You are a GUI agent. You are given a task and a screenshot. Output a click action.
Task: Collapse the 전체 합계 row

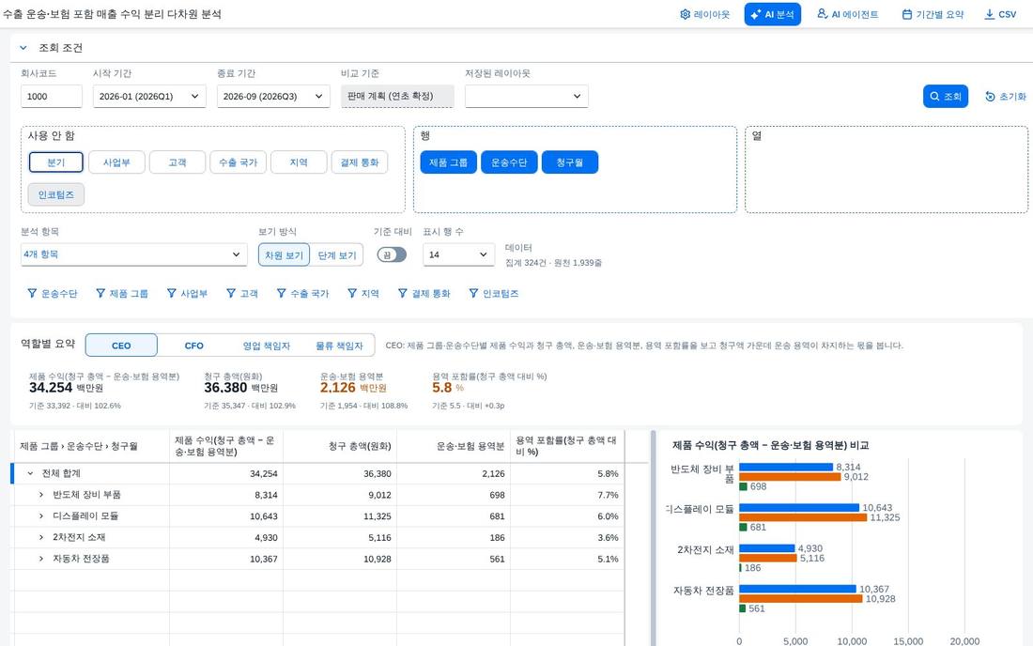click(x=30, y=473)
